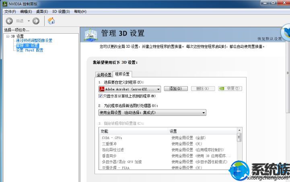290x182 pixels.
Task: Select the CUDA - GPUs setting row
Action: [x=168, y=138]
